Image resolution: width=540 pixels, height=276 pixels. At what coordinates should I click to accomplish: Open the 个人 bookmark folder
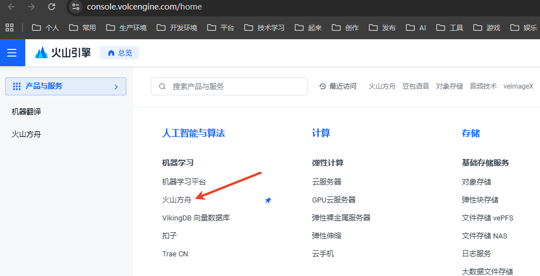(45, 27)
